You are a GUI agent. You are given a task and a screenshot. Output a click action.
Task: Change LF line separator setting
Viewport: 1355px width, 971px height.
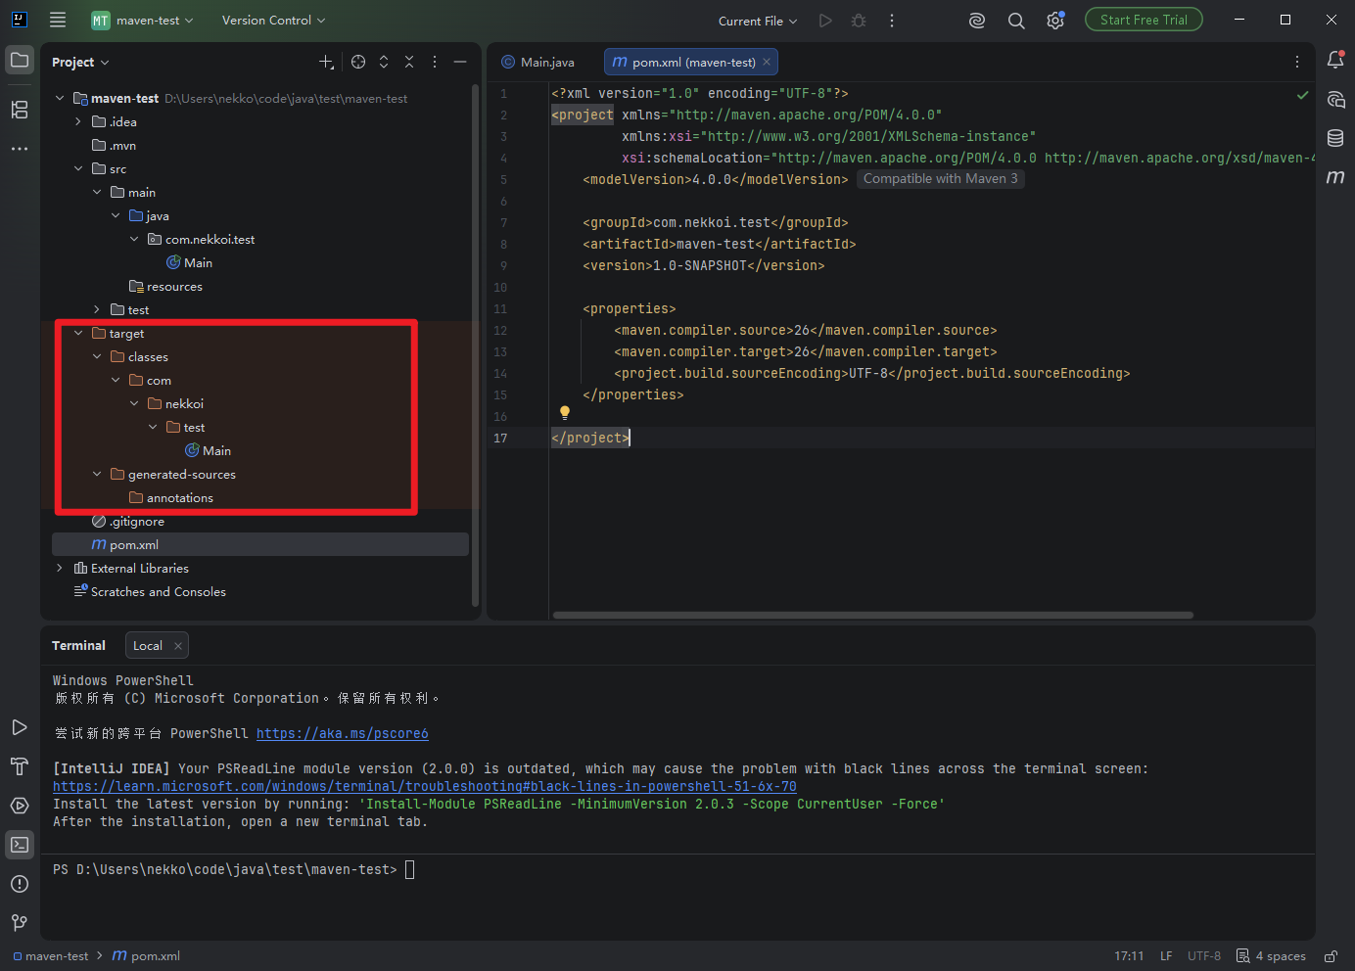(x=1166, y=956)
